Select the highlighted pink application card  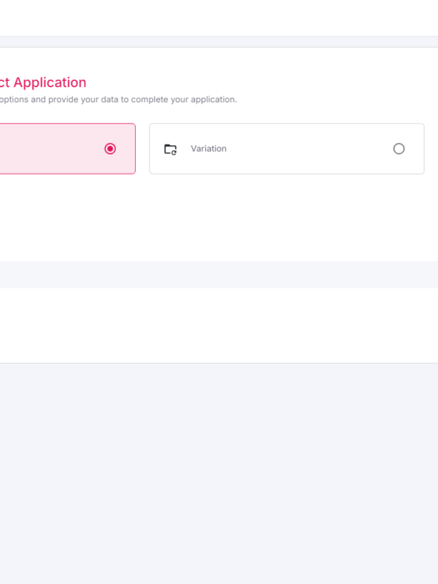(67, 149)
